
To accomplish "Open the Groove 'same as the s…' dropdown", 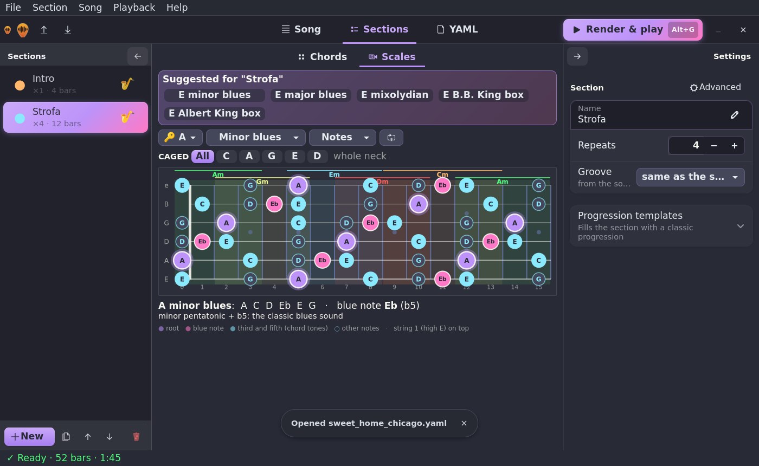I will pos(690,177).
